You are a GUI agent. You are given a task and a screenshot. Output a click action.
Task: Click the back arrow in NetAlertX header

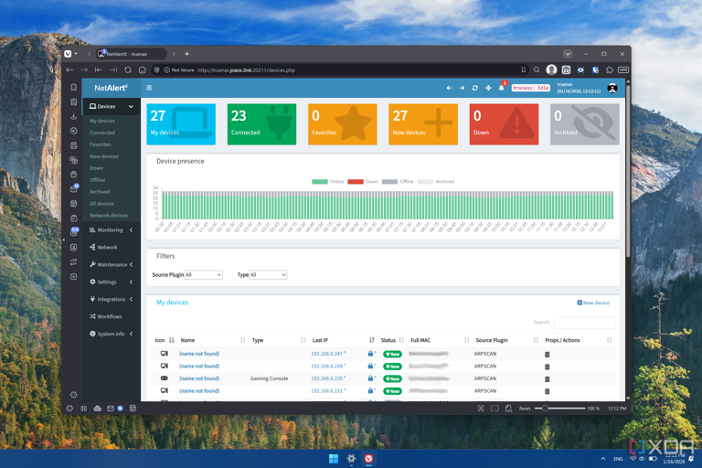(449, 89)
